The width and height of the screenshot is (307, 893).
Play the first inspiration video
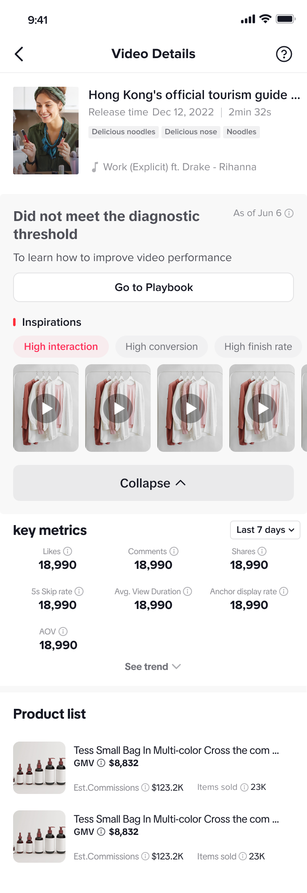tap(46, 408)
